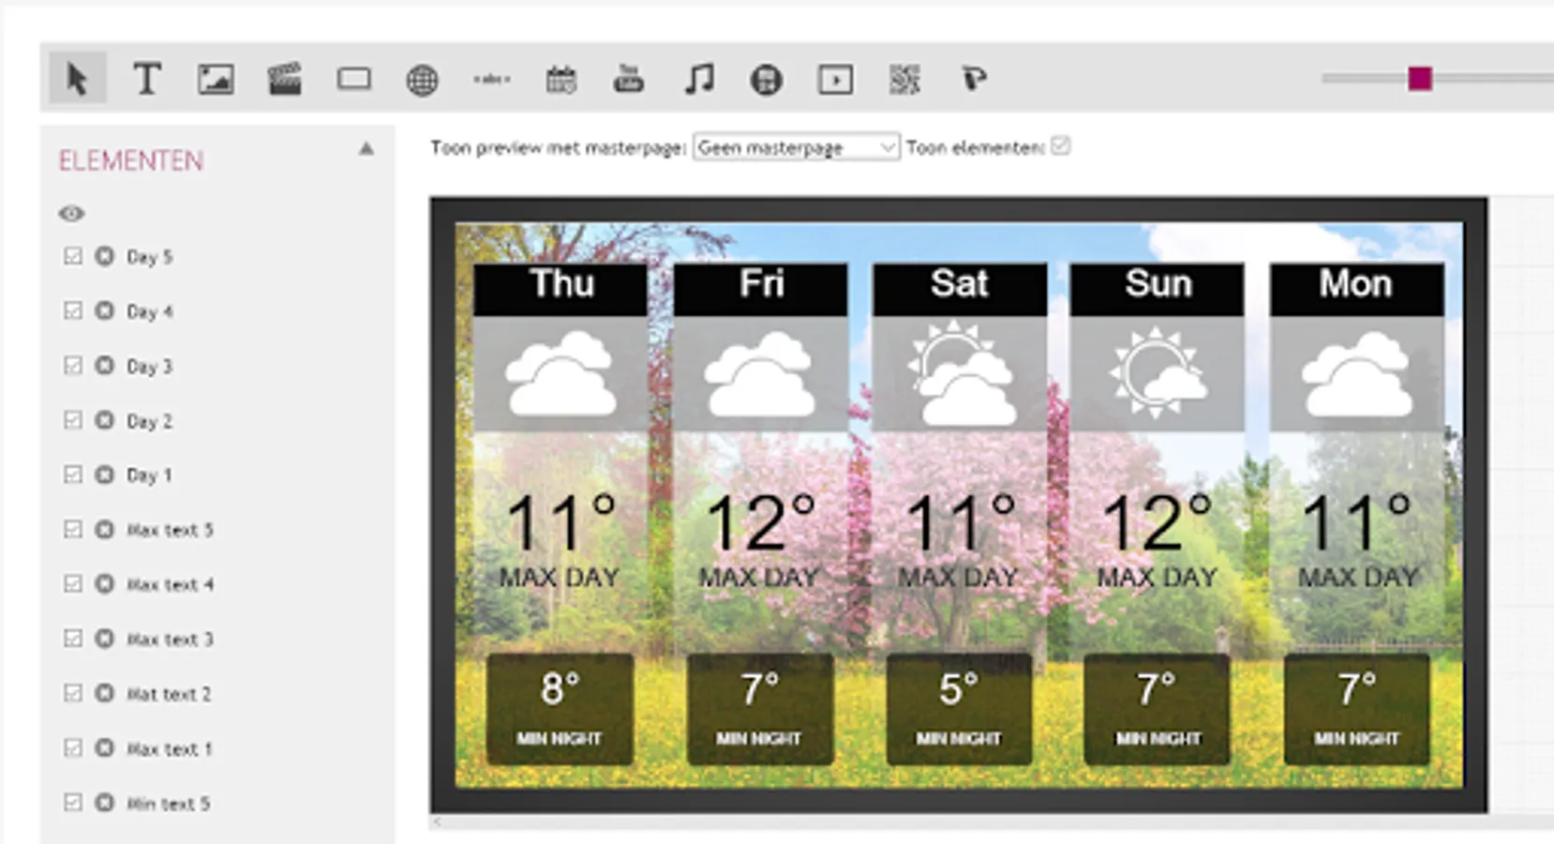Add a music note audio element
Screen dimensions: 1554x844
(698, 79)
